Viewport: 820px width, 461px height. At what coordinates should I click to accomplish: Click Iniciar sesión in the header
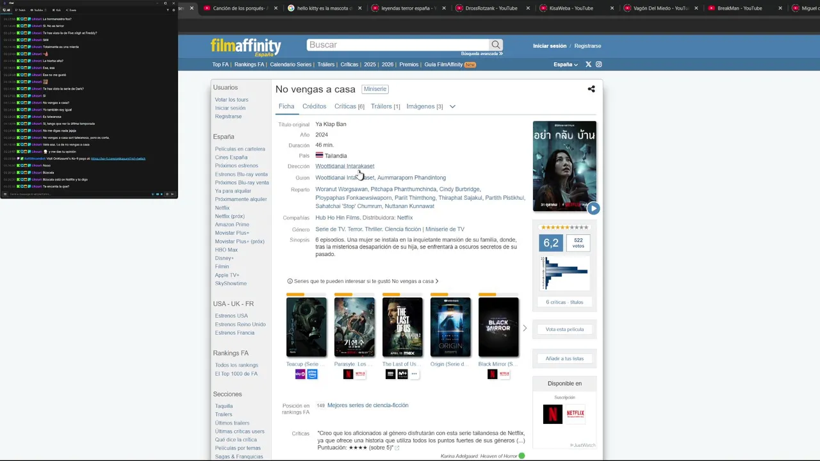point(550,46)
